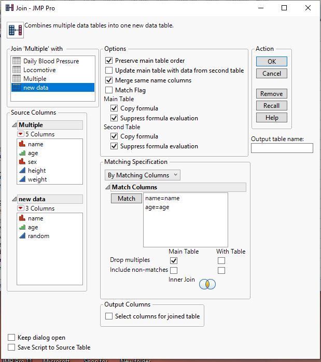Viewport: 321px width, 362px height.
Task: Enable Save Script to Source Table
Action: [x=11, y=347]
